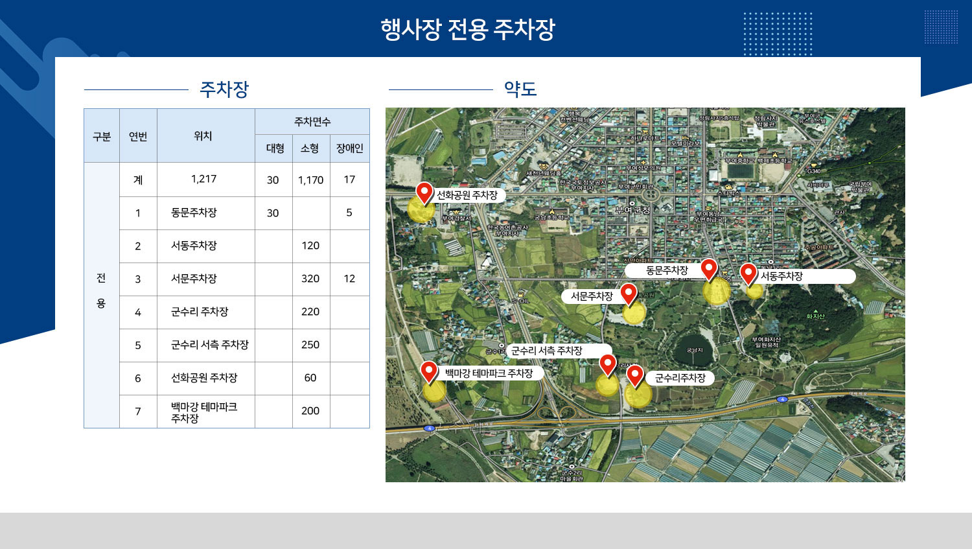Click the 행사장 전용 주차장 title
Image resolution: width=972 pixels, height=549 pixels.
pos(471,28)
